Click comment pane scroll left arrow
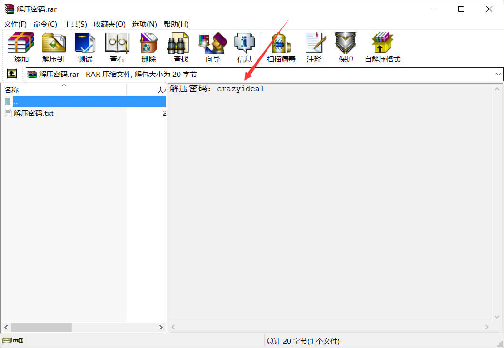The height and width of the screenshot is (348, 504). tap(173, 327)
